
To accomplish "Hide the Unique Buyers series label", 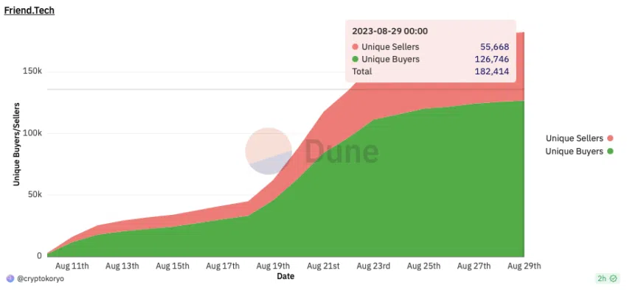I will (x=574, y=151).
